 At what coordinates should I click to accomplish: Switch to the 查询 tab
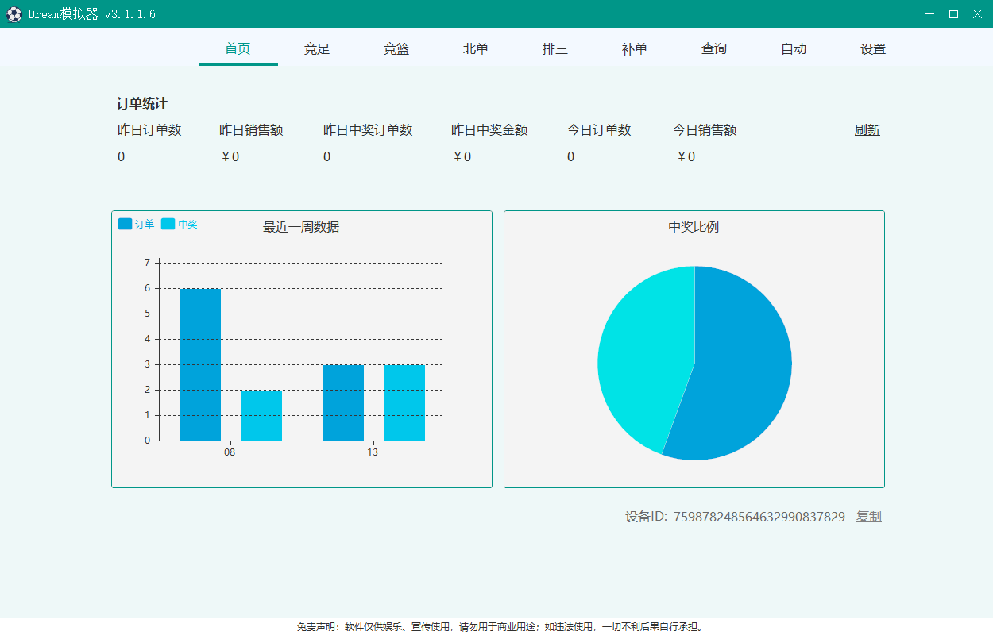[714, 48]
